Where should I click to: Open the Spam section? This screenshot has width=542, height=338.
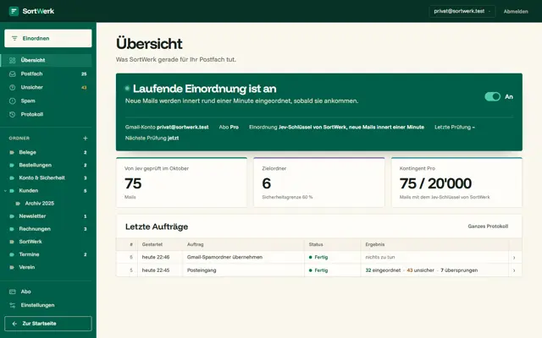(46, 101)
